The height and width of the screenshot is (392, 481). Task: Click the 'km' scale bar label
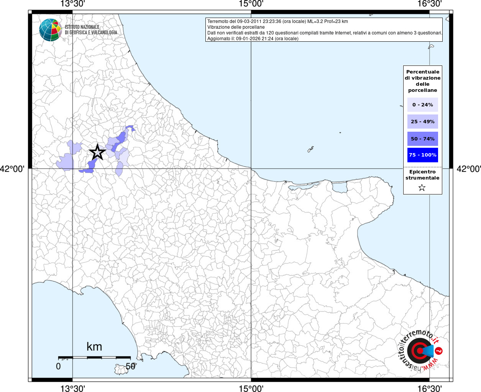click(94, 347)
